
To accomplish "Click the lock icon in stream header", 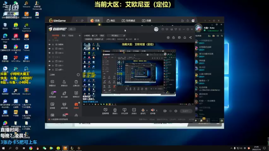I will click(x=174, y=38).
